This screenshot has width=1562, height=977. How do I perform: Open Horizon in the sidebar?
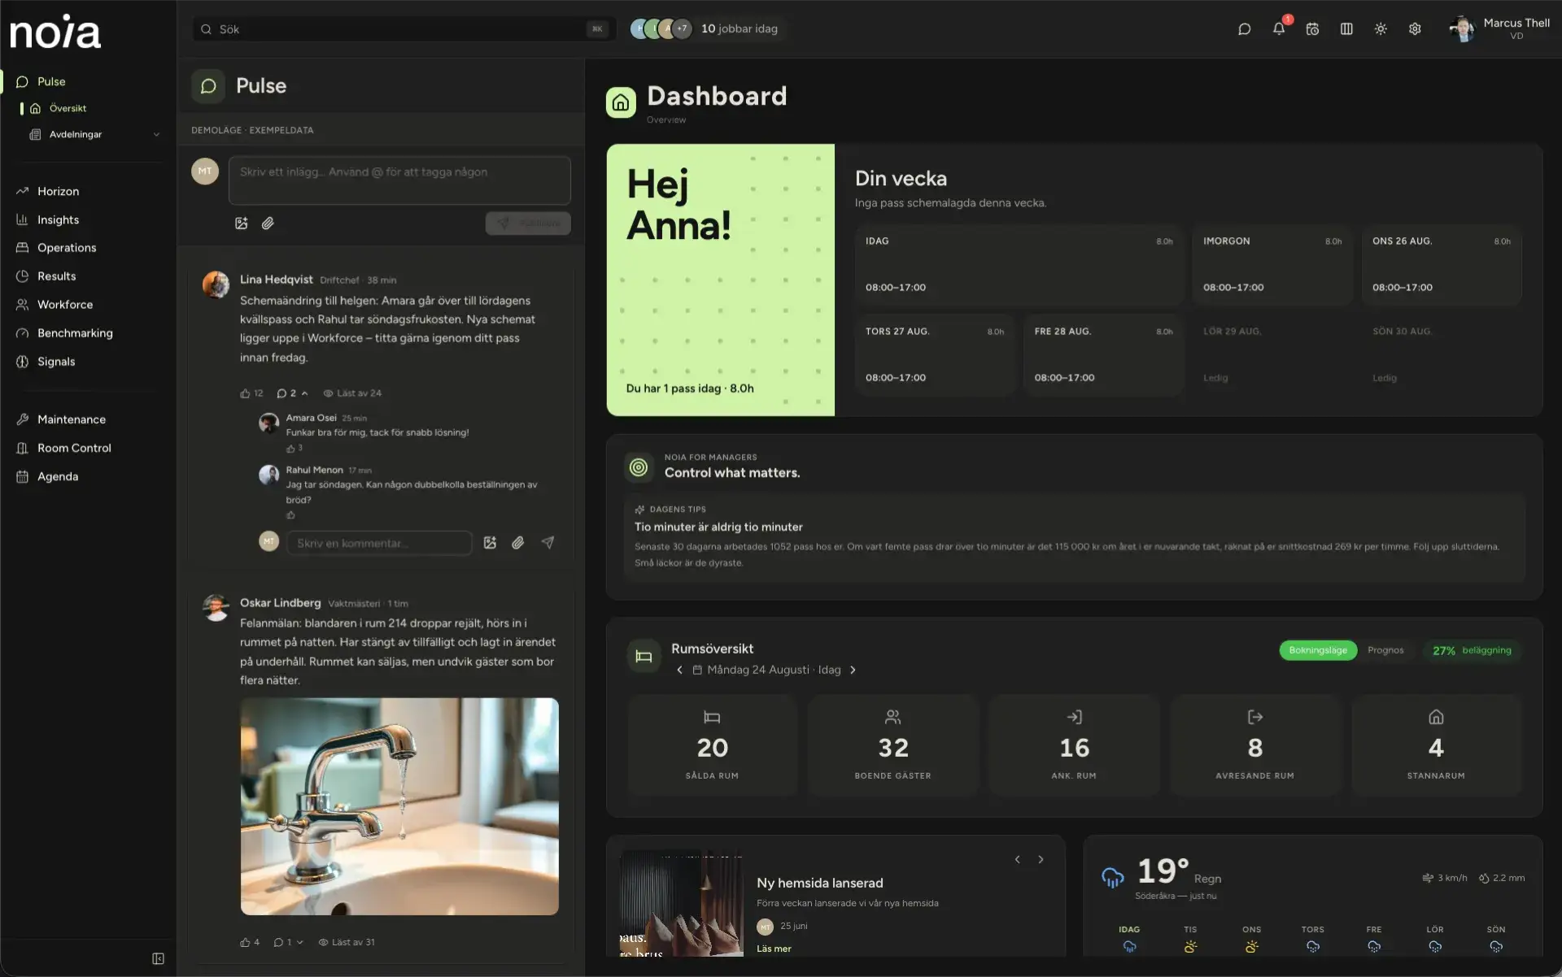click(x=58, y=191)
